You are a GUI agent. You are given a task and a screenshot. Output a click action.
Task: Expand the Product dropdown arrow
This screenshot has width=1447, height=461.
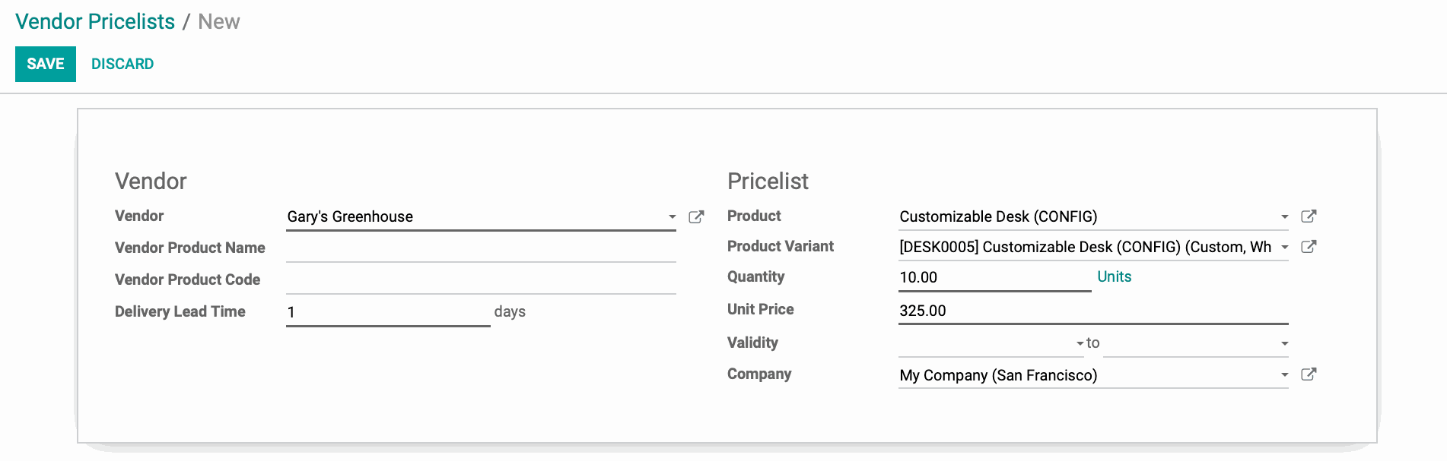click(x=1284, y=217)
